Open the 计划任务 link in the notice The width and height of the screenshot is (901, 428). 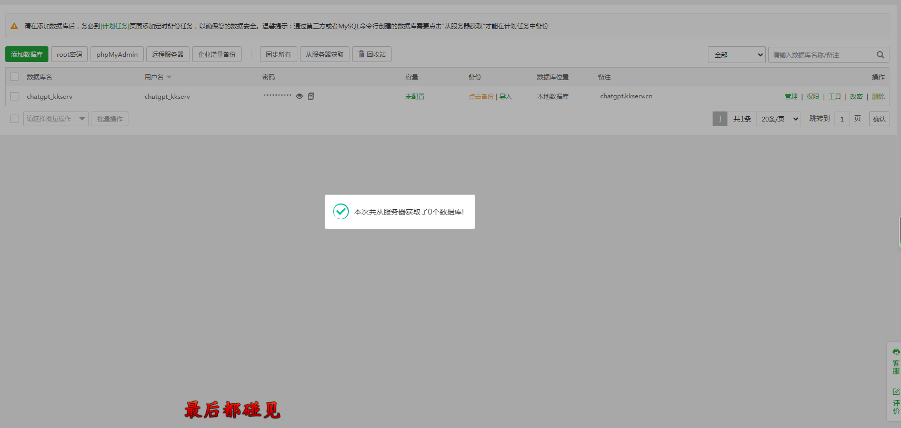pos(115,26)
